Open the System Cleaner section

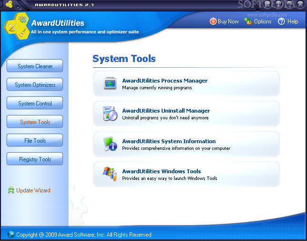click(35, 66)
